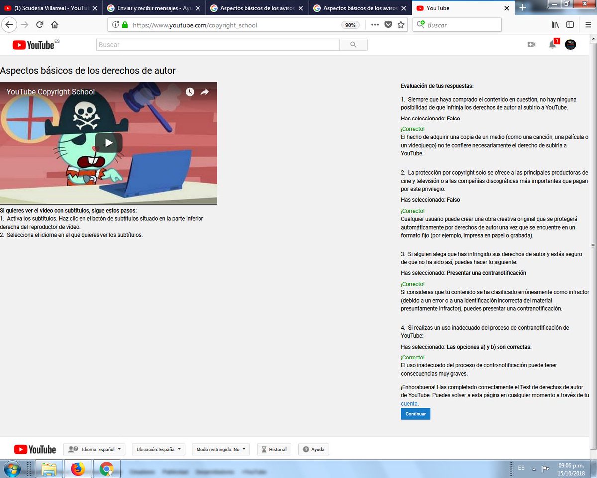Click the YouTube Buscar search field
Viewport: 597px width, 478px height.
pos(218,45)
